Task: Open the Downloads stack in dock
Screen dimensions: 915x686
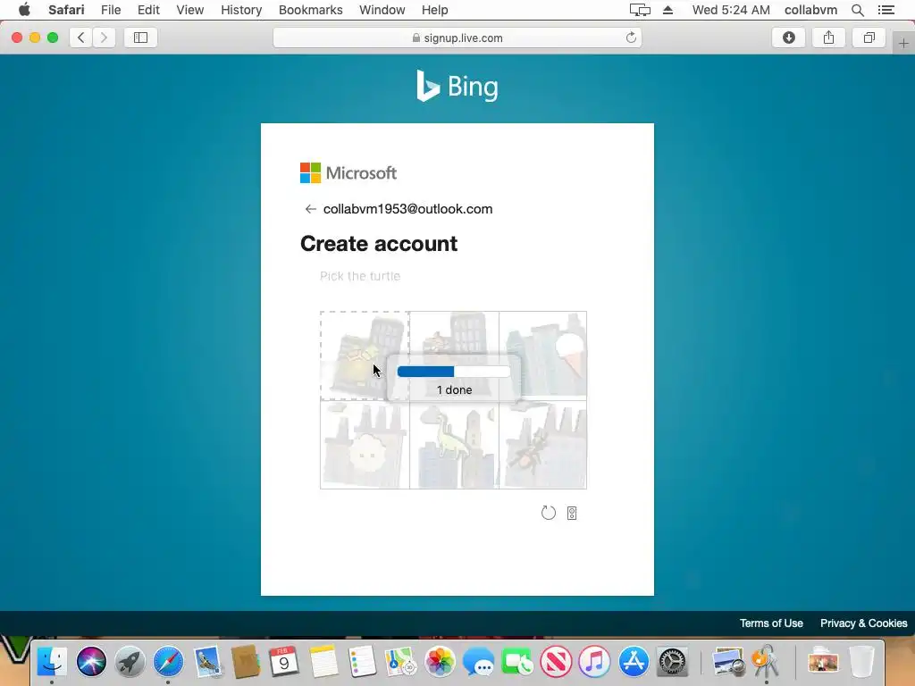Action: (x=823, y=662)
